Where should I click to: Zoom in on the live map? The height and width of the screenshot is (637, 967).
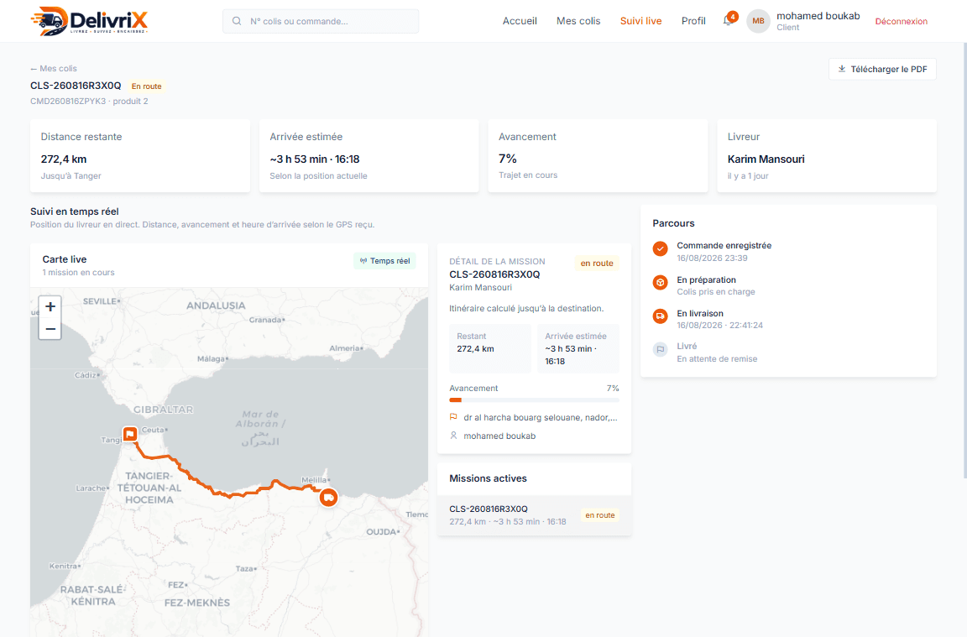tap(50, 306)
